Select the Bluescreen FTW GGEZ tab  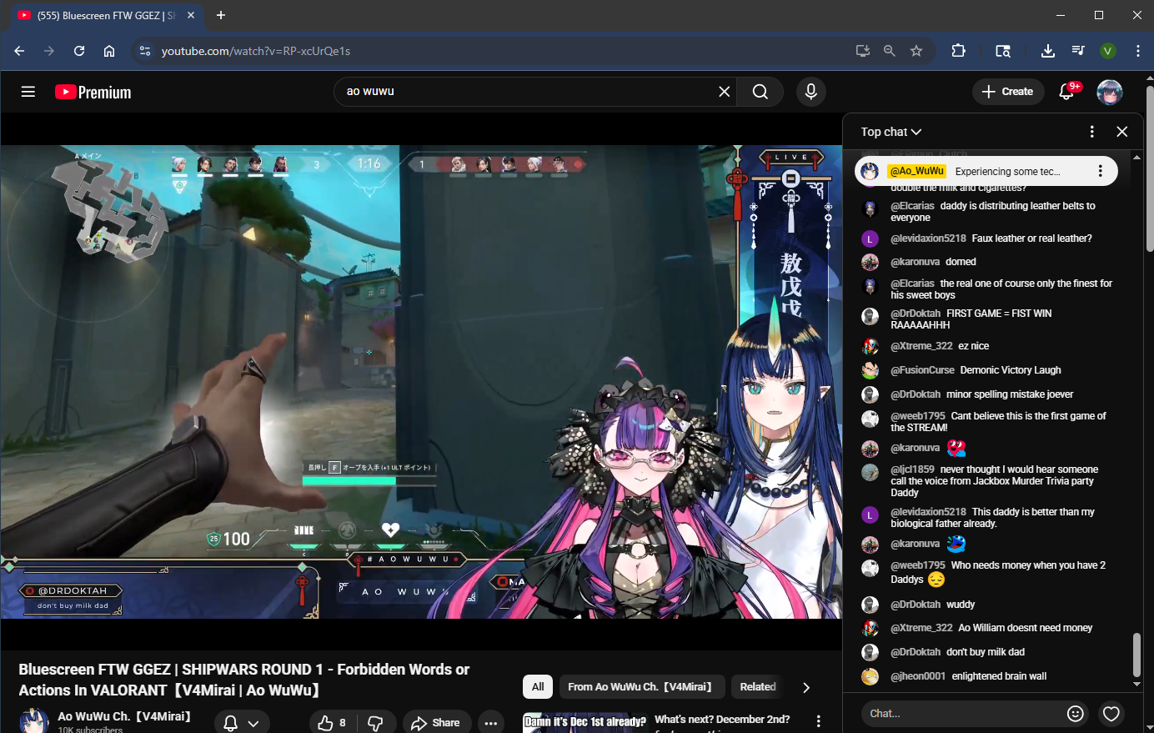click(x=106, y=16)
